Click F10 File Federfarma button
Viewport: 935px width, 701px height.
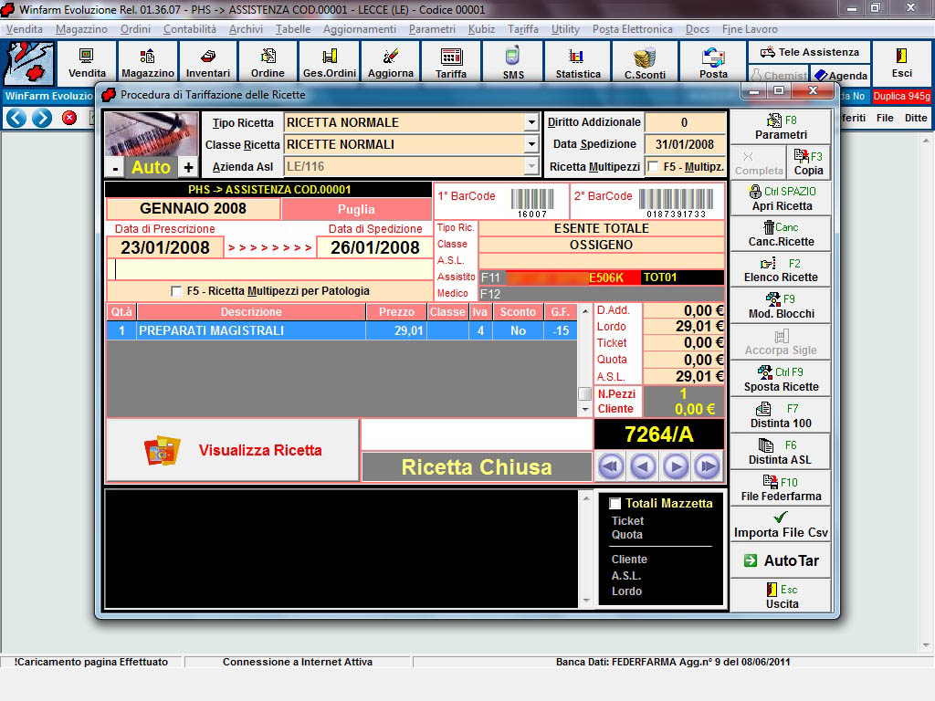(782, 488)
